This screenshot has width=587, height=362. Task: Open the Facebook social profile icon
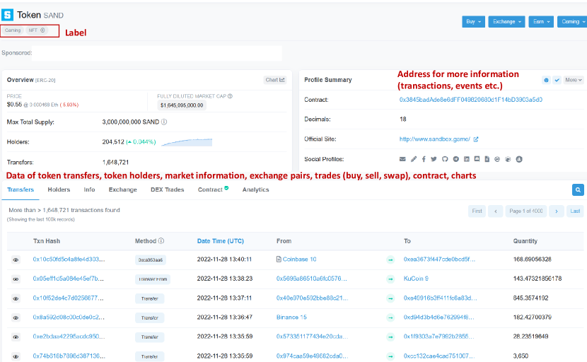click(x=424, y=159)
